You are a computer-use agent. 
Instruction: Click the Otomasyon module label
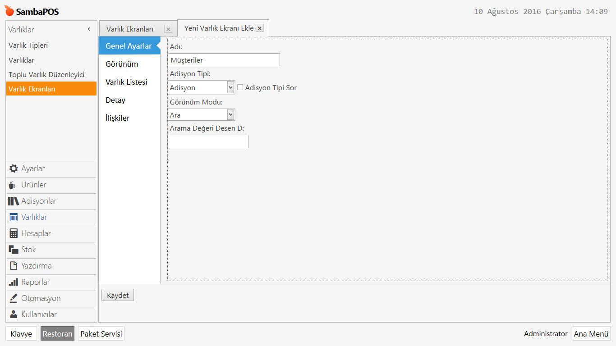tap(41, 298)
